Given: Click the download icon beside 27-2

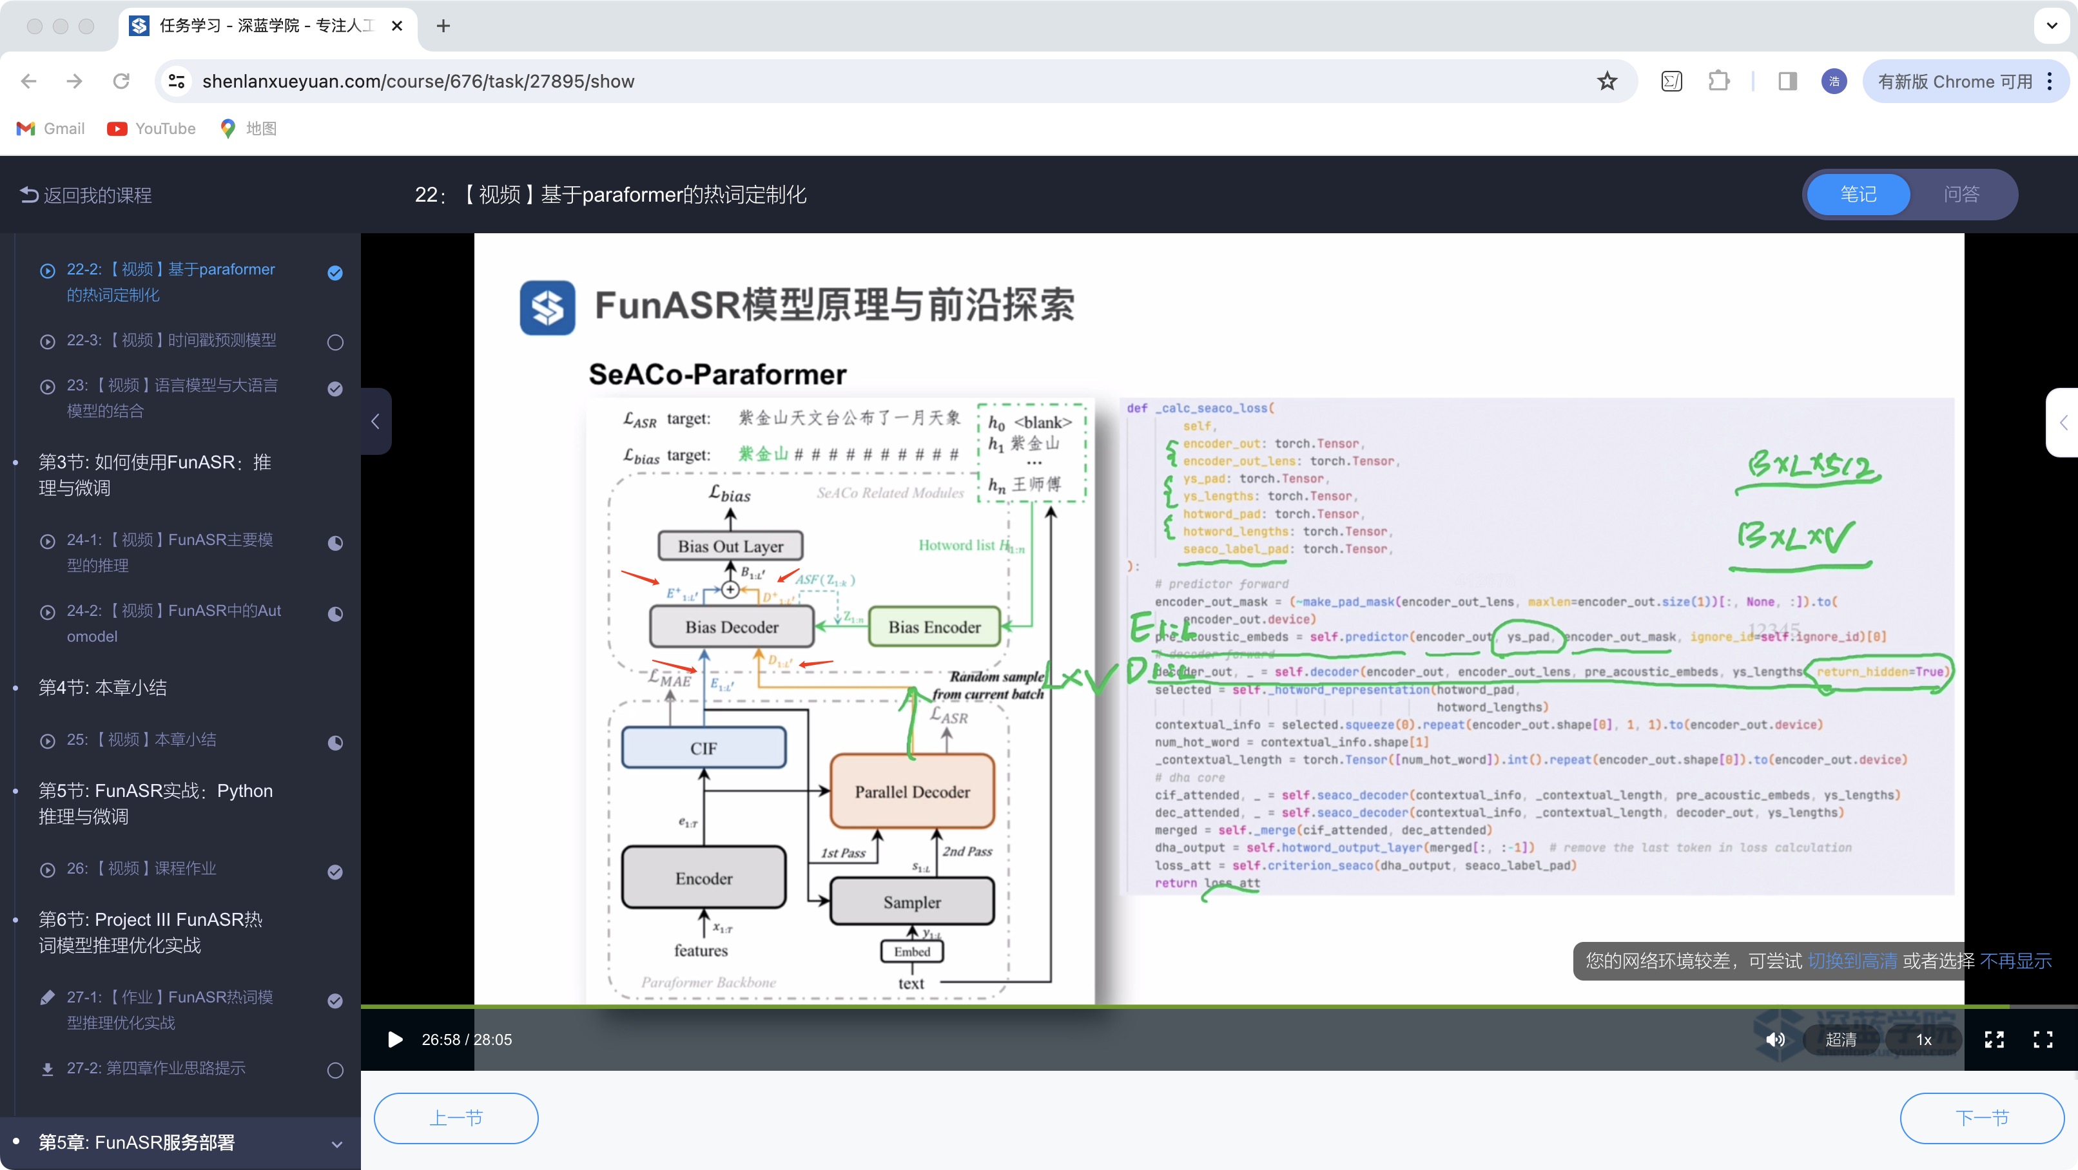Looking at the screenshot, I should 48,1069.
